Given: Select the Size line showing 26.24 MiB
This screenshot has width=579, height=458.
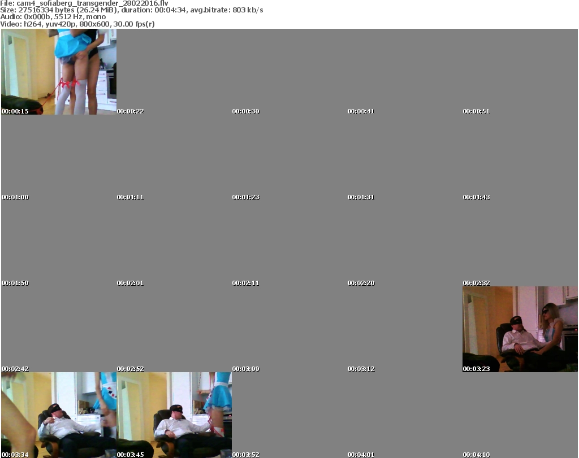Looking at the screenshot, I should pyautogui.click(x=131, y=10).
